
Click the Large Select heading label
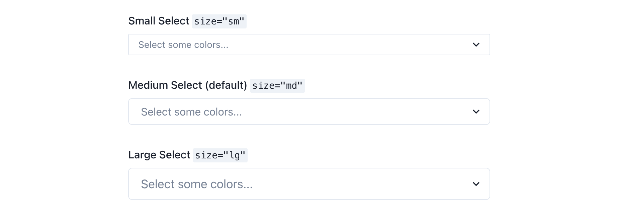[159, 155]
